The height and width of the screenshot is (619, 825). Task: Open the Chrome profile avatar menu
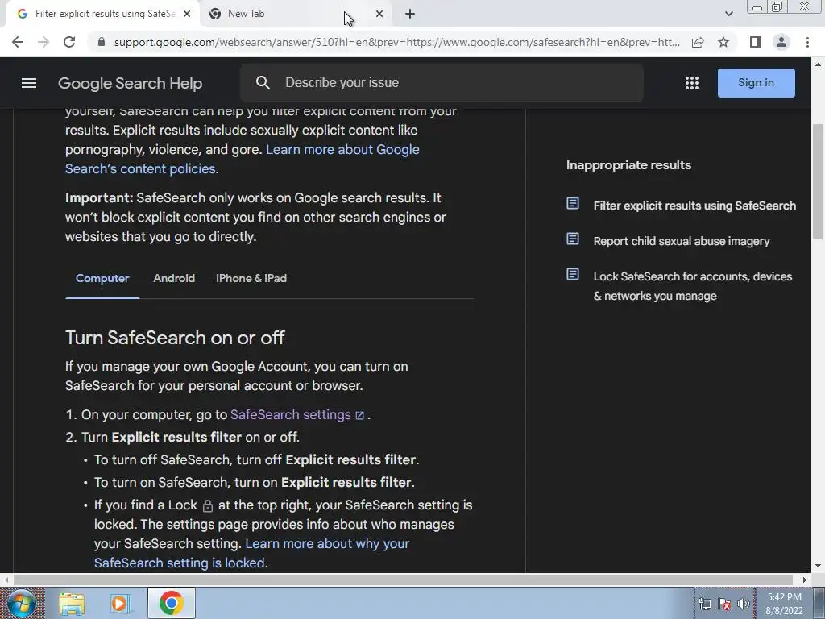(781, 42)
